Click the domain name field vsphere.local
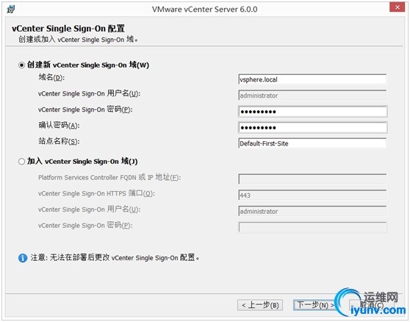 click(312, 79)
